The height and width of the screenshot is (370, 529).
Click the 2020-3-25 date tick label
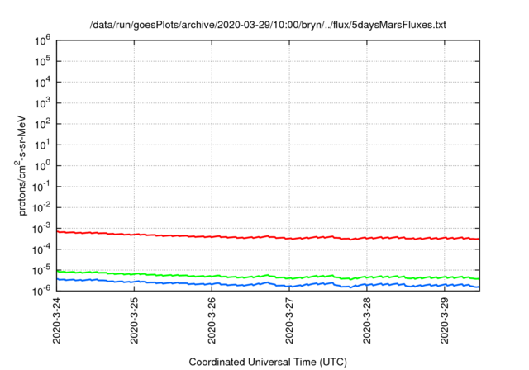click(134, 320)
